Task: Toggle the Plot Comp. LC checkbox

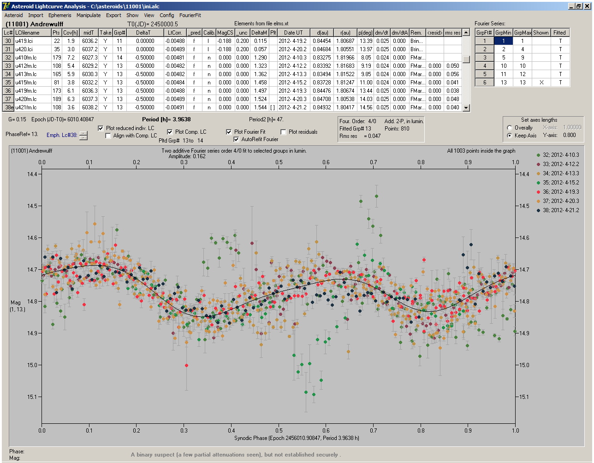Action: pyautogui.click(x=170, y=132)
